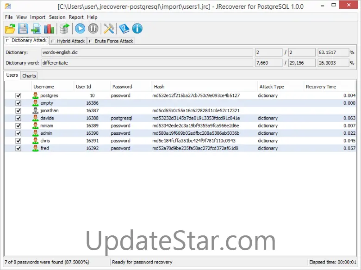Enable the Brute Force Attack checkbox
The width and height of the screenshot is (361, 270).
coord(91,41)
